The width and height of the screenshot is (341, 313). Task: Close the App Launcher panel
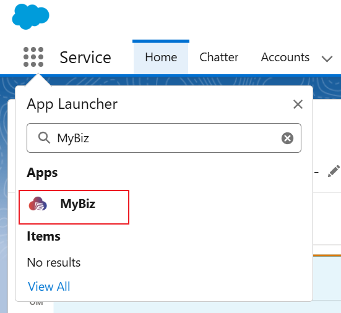tap(298, 105)
